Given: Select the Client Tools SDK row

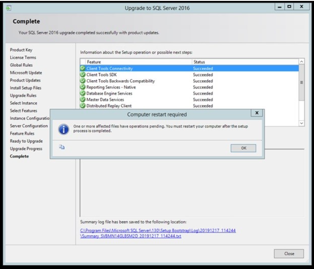Looking at the screenshot, I should [189, 74].
